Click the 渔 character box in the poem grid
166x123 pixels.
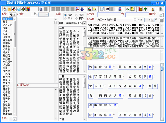110,86
